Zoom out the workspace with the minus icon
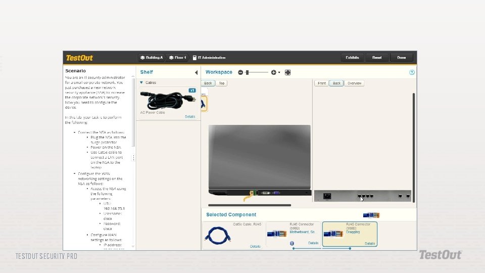 (x=240, y=72)
